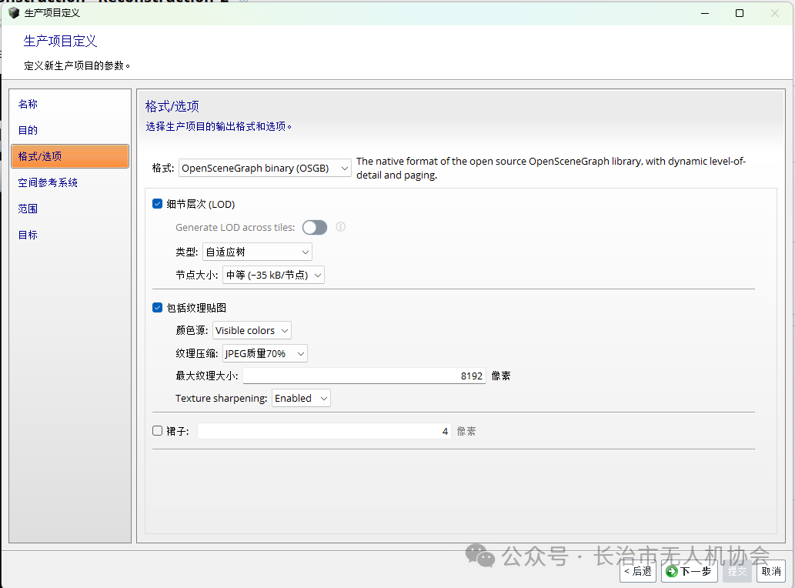The height and width of the screenshot is (588, 795).
Task: Click the 最大纹理大小 field showing 8192
Action: (364, 376)
